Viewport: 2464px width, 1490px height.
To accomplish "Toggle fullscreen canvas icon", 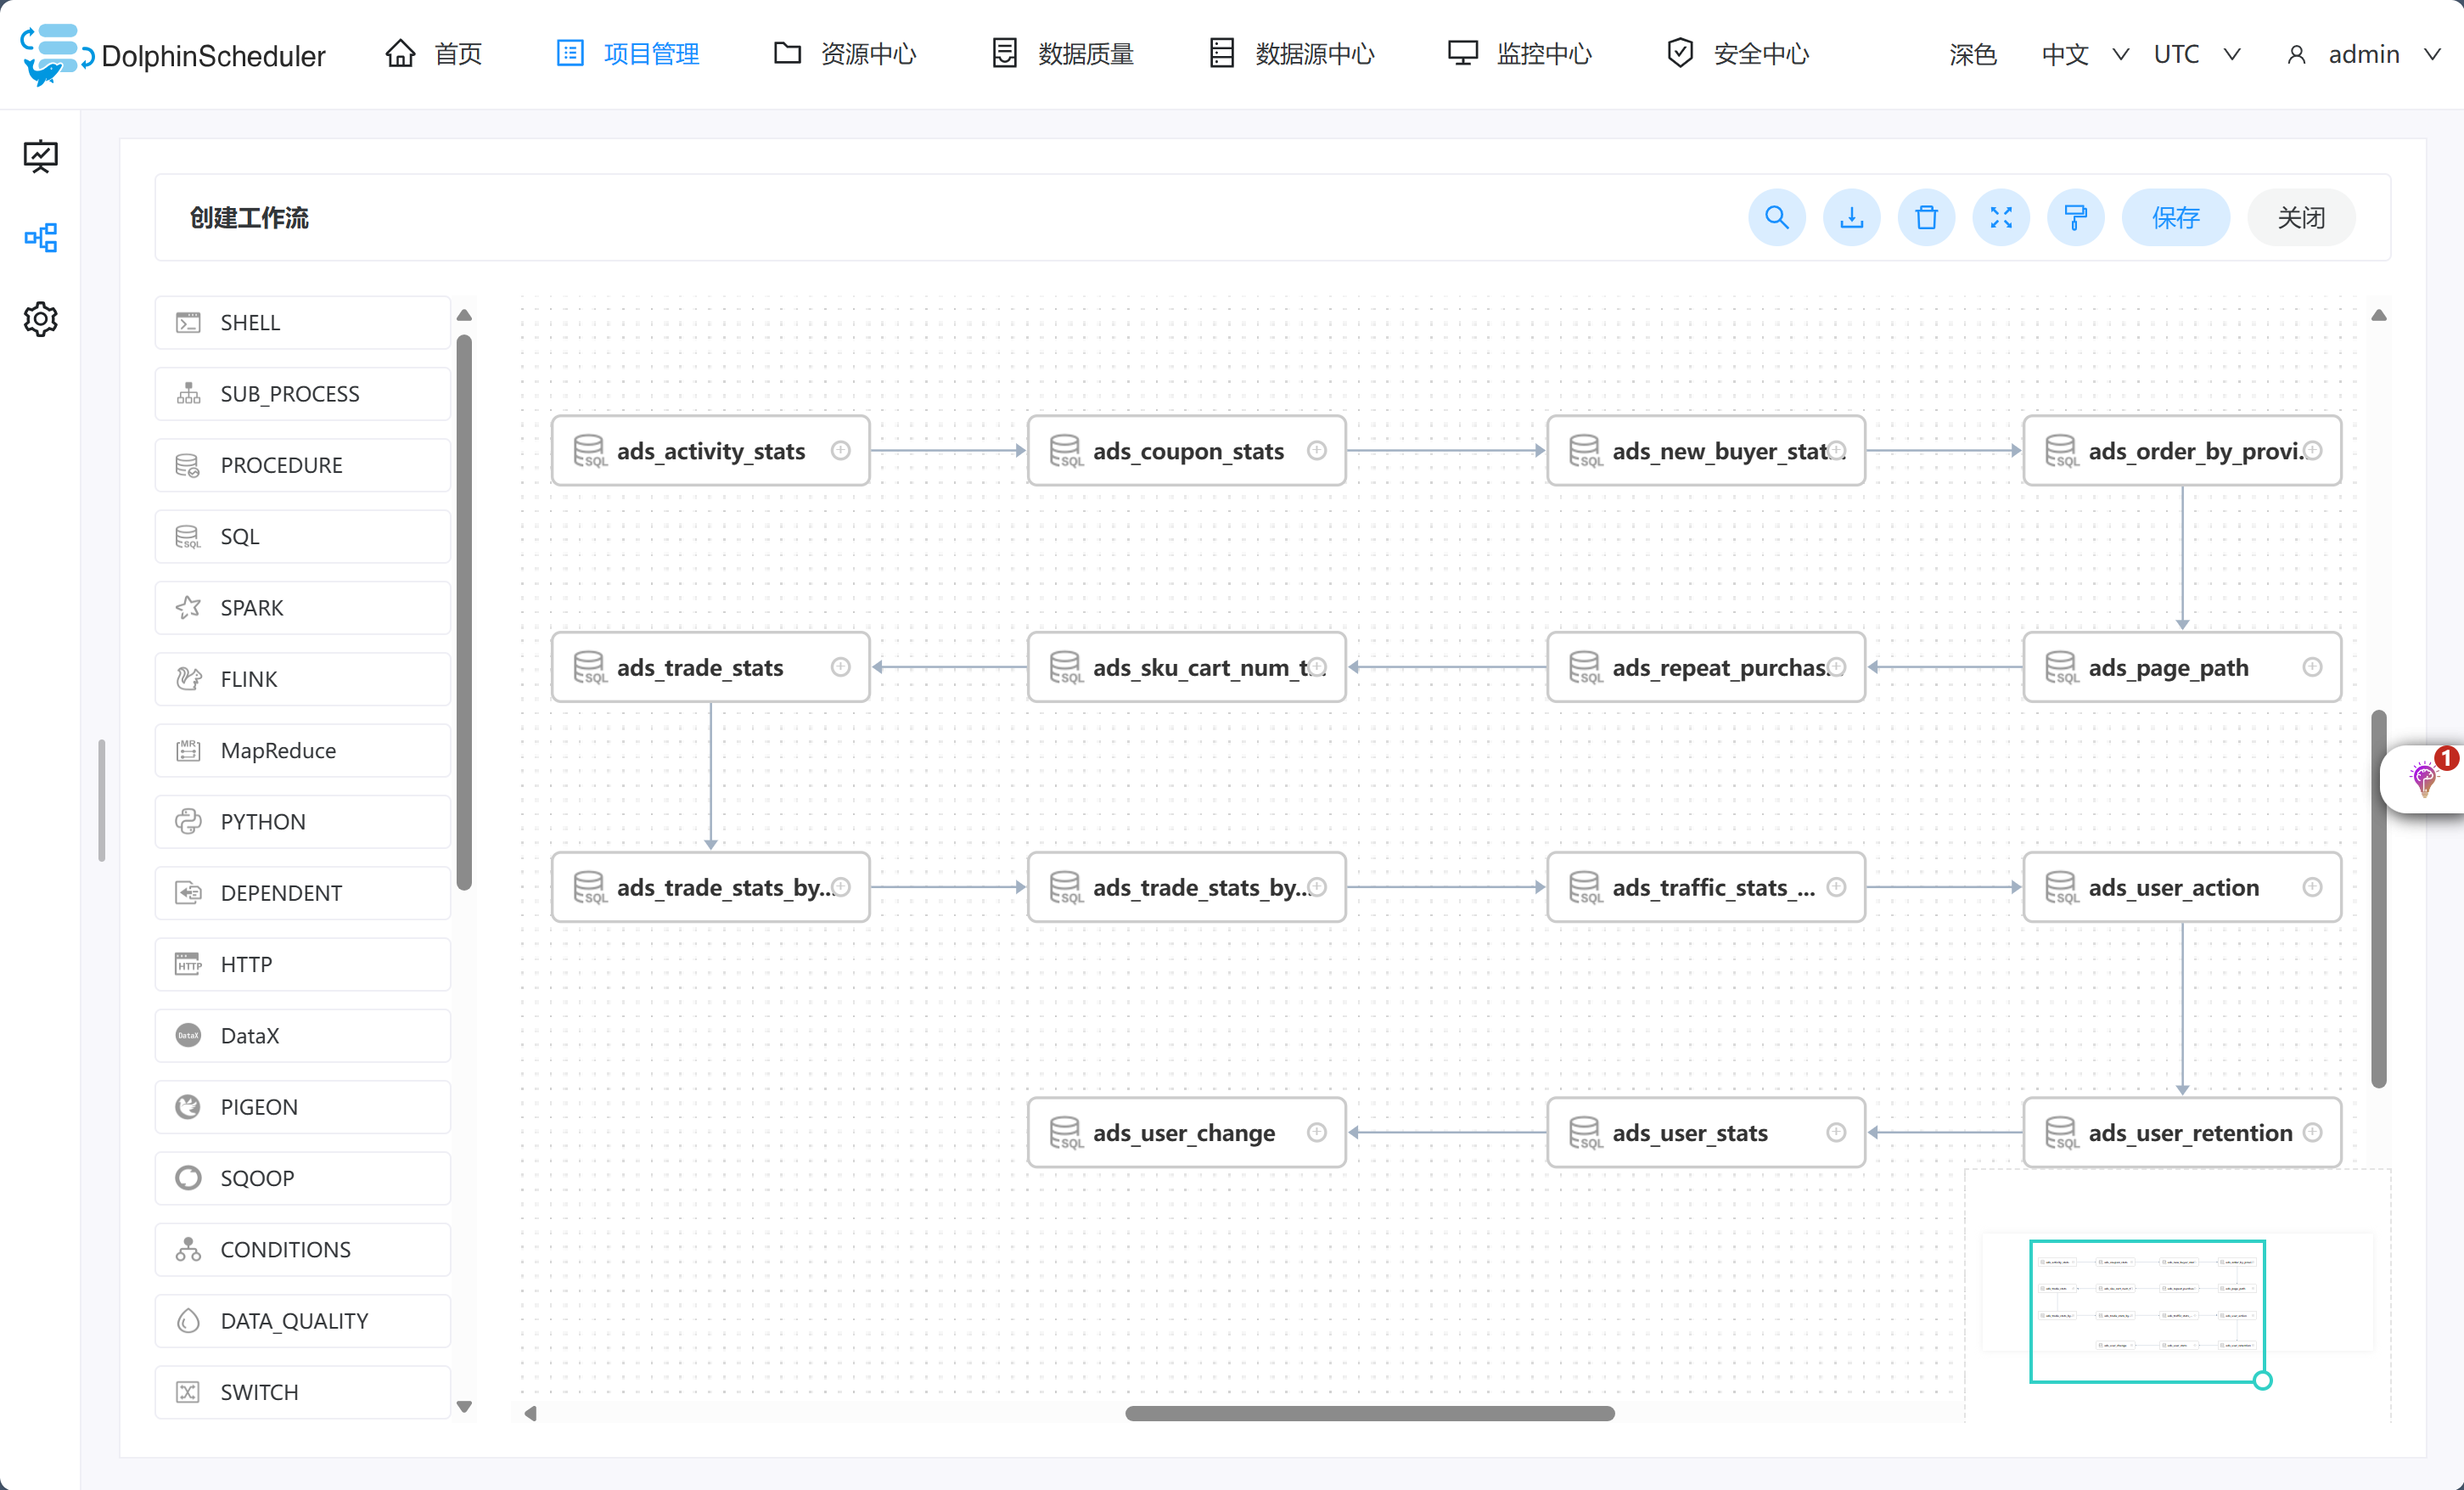I will pos(2000,217).
